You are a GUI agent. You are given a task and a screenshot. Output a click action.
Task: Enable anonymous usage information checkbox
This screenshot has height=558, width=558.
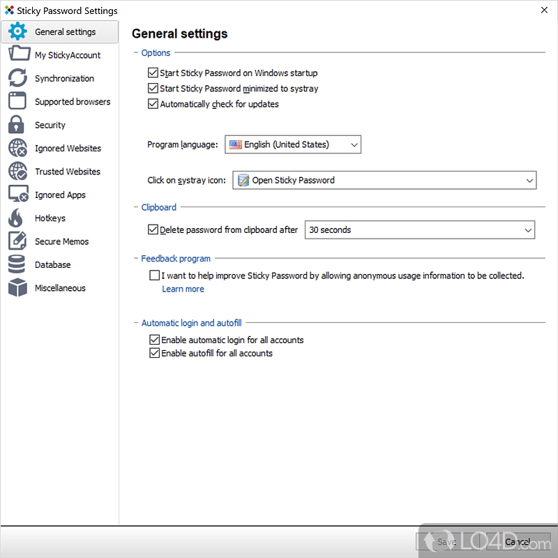point(154,275)
